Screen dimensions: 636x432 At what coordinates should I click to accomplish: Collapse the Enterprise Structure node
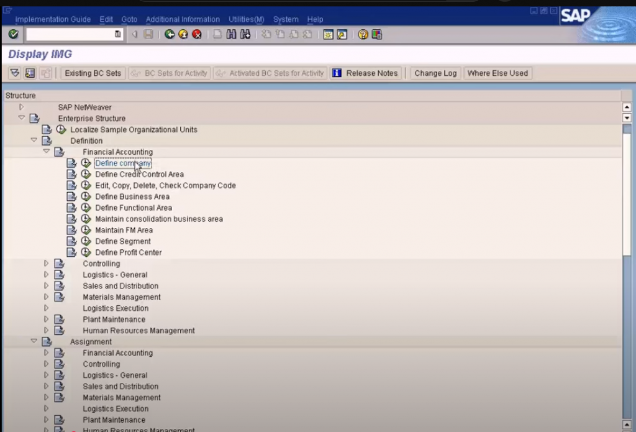pos(22,118)
